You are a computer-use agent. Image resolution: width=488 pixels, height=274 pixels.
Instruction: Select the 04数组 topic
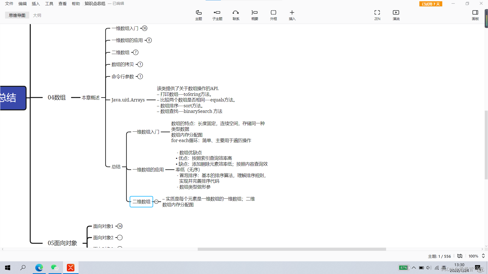pos(57,97)
